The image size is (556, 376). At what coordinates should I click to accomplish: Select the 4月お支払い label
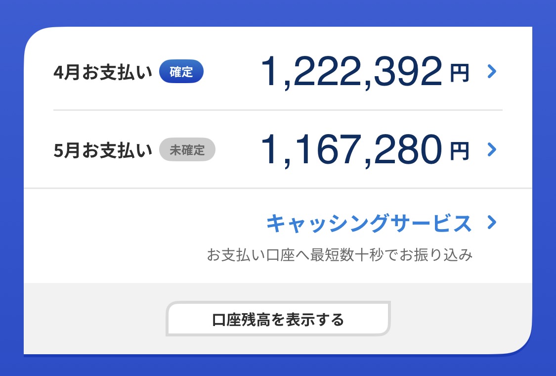[x=103, y=73]
